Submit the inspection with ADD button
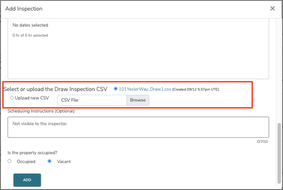Viewport: 283px width, 190px height. coord(27,180)
